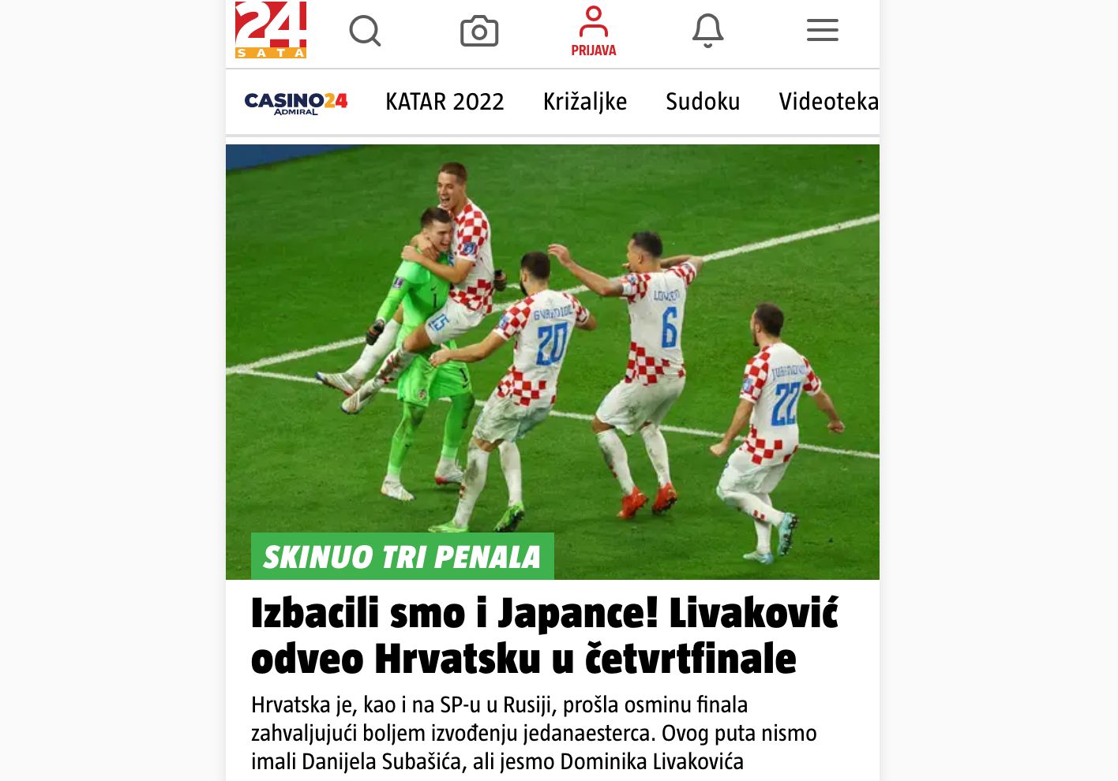
Task: Go to the Križaljke section
Action: [585, 102]
